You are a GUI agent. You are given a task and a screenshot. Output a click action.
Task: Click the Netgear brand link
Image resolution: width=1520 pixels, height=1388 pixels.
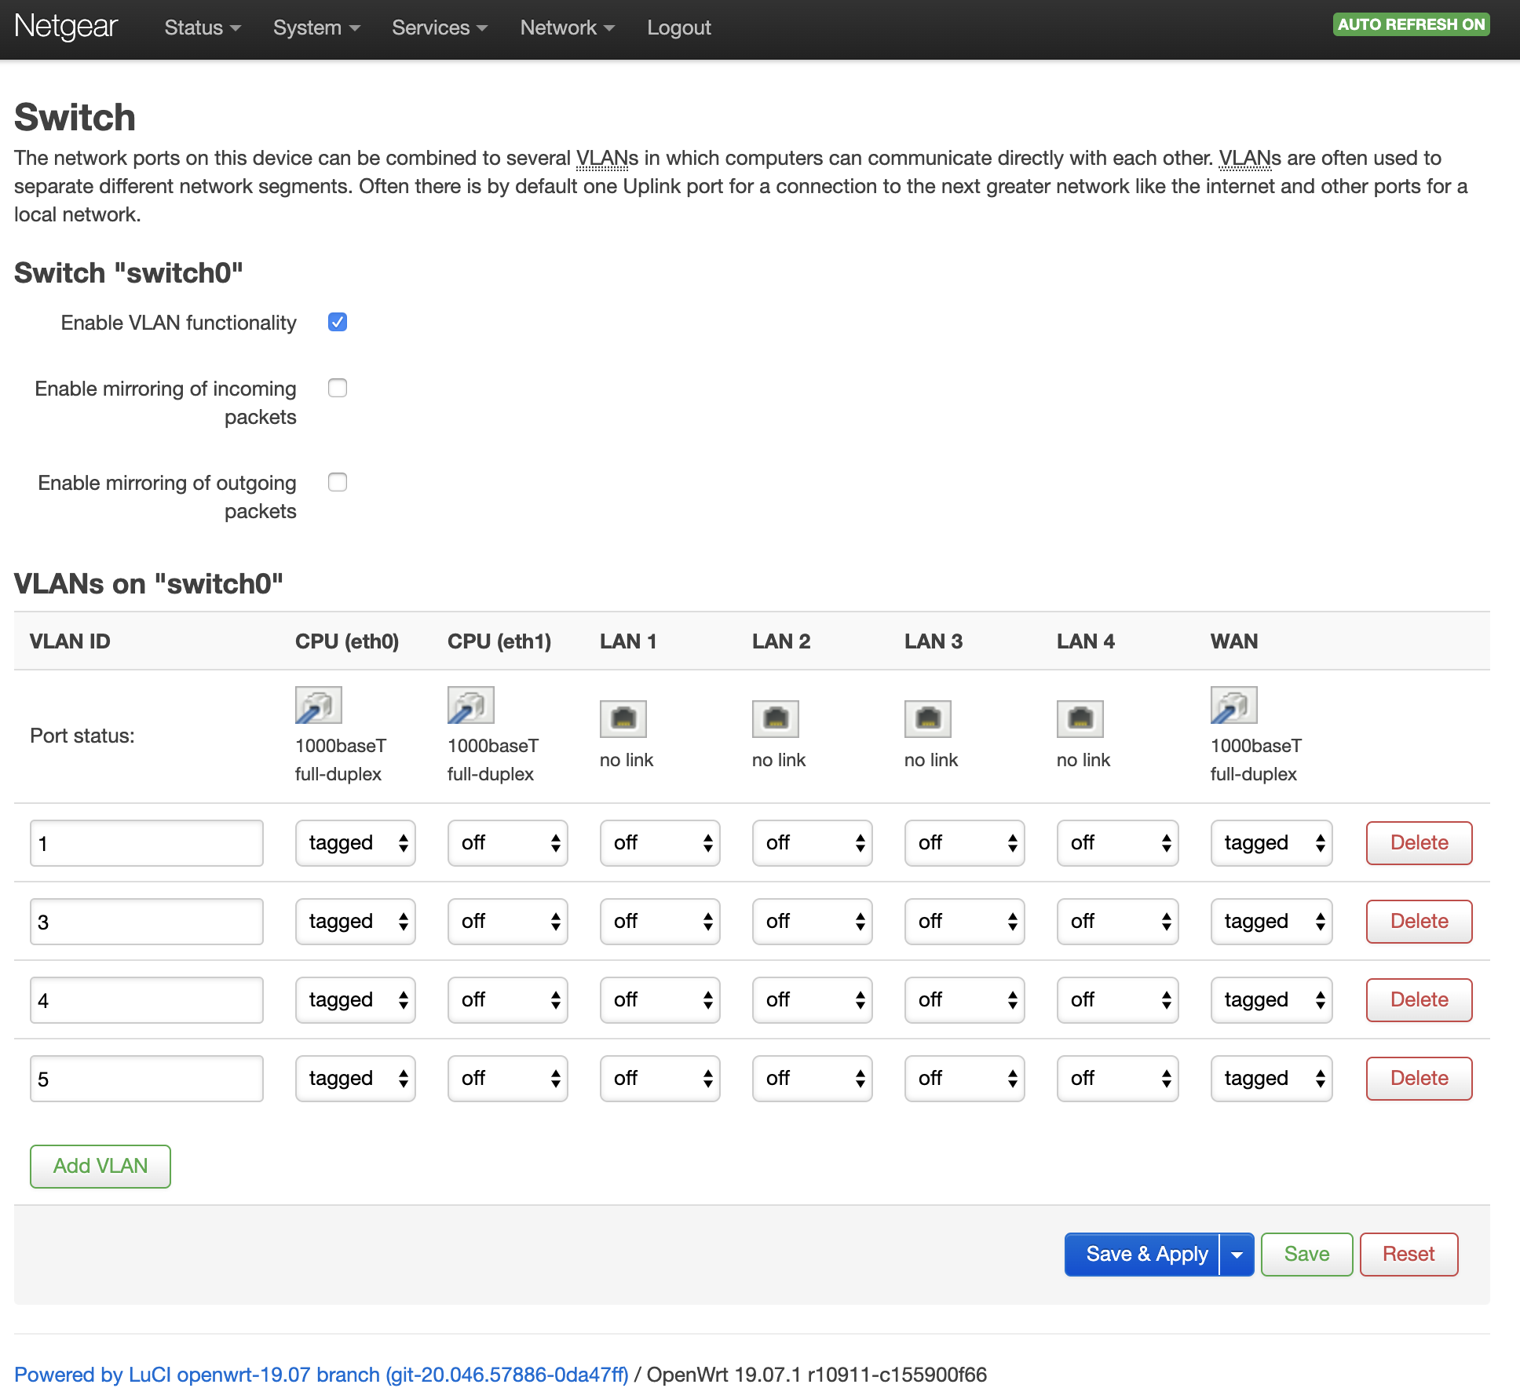66,26
